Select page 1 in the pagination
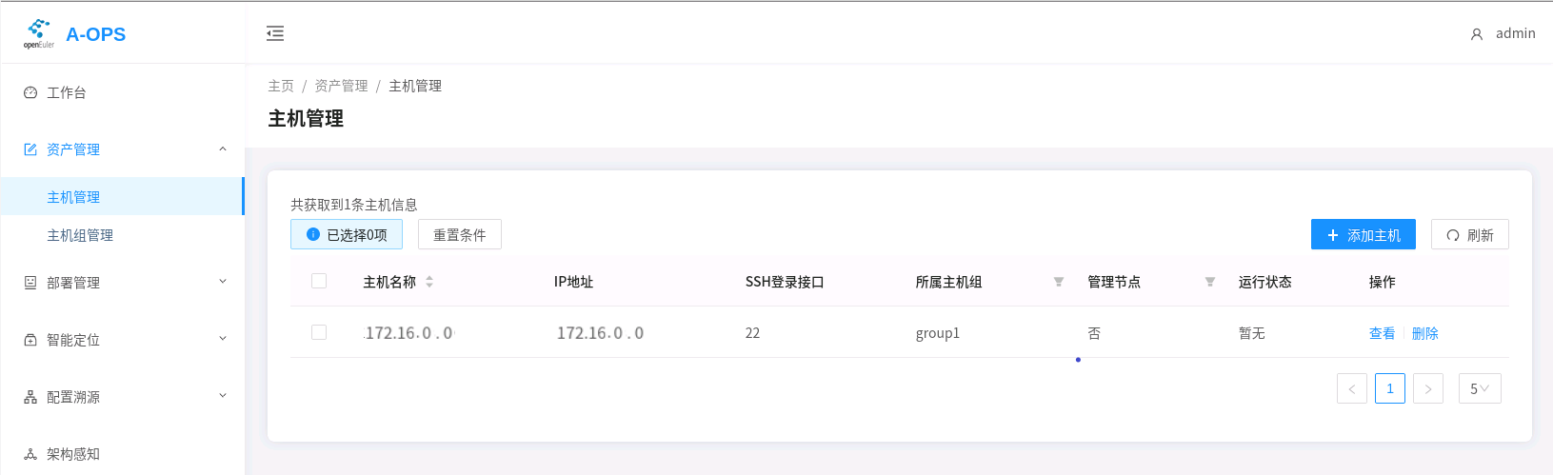1553x475 pixels. click(x=1390, y=388)
